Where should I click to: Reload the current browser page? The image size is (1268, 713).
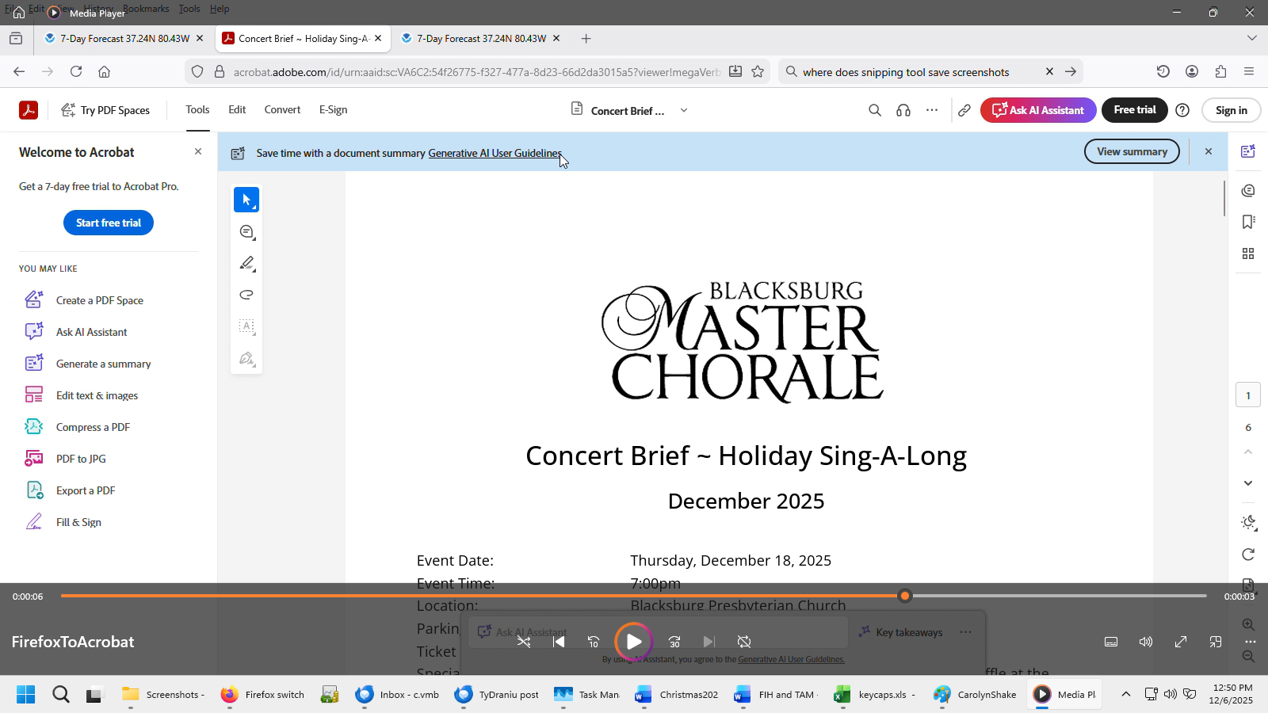[76, 71]
